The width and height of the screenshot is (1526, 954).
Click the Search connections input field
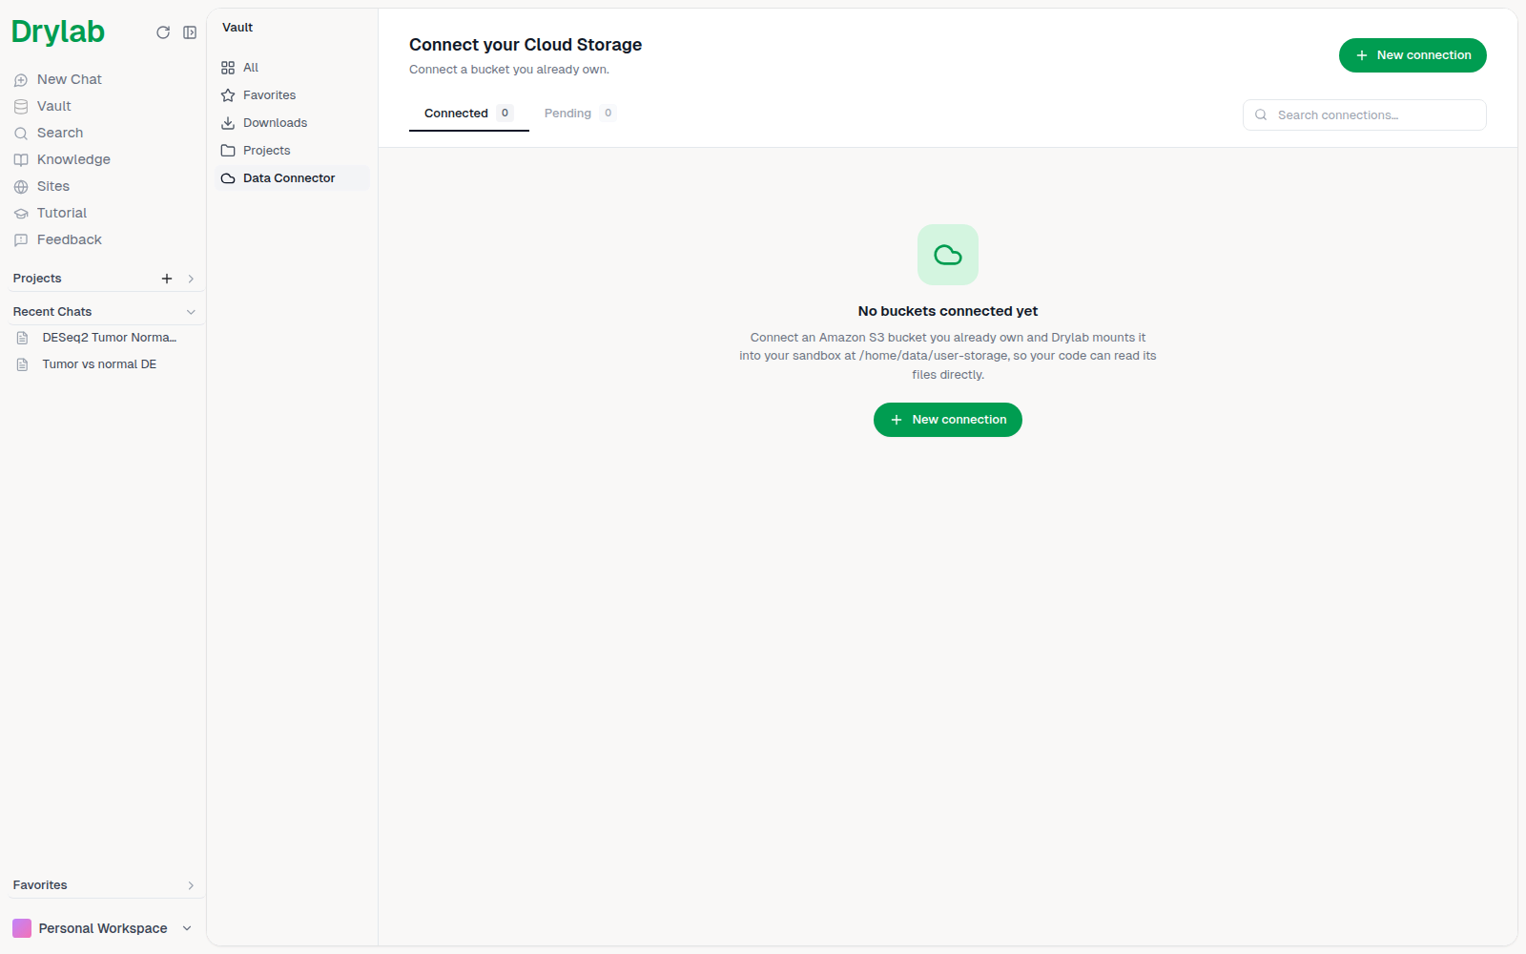coord(1364,115)
